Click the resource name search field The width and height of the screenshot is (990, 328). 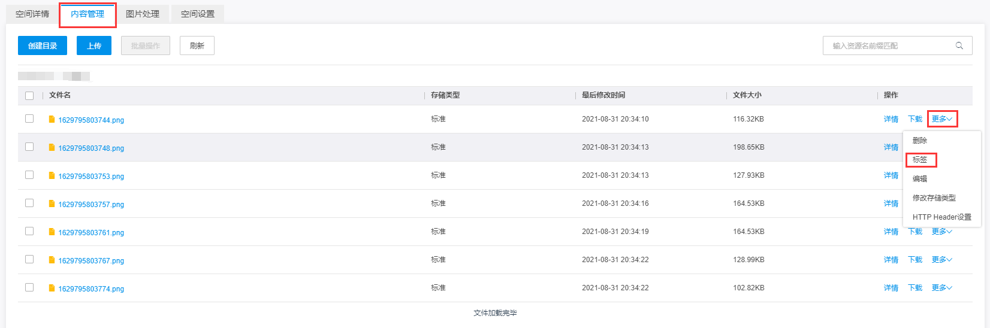click(x=887, y=45)
